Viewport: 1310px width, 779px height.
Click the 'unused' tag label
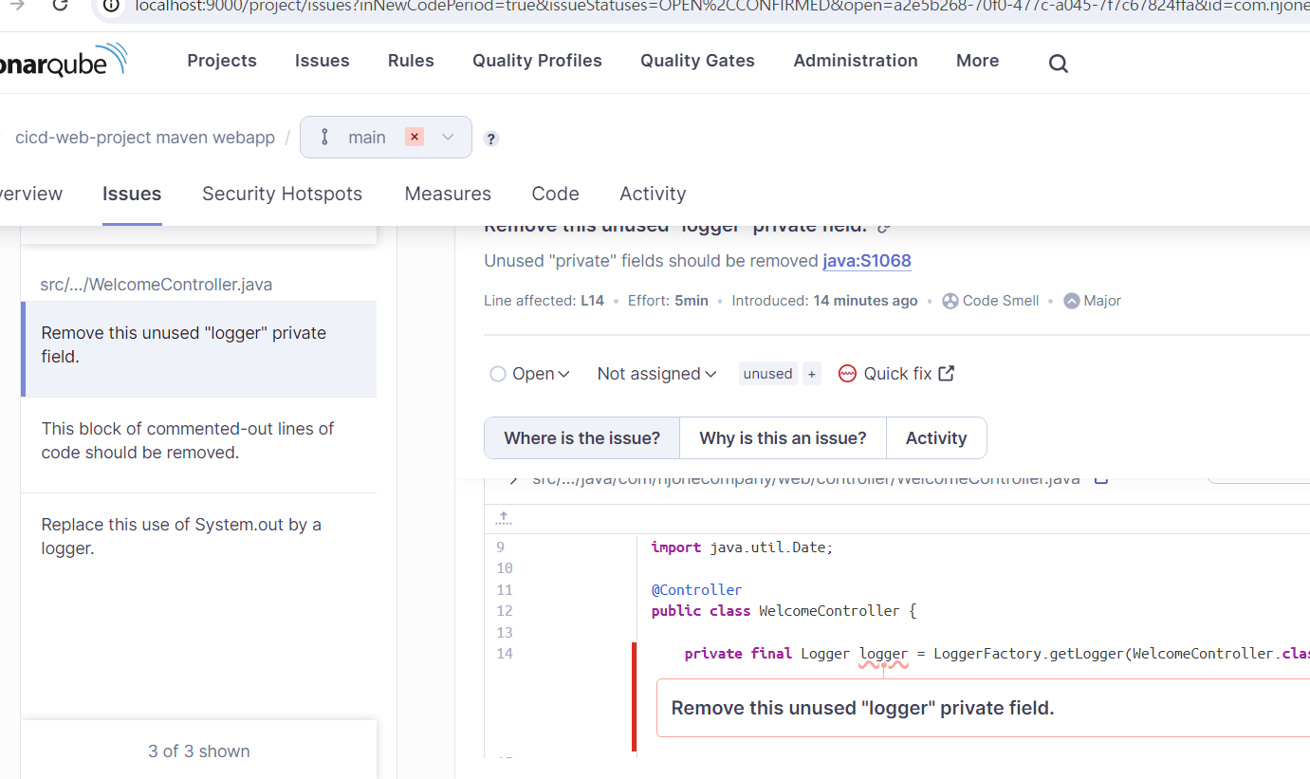click(767, 374)
